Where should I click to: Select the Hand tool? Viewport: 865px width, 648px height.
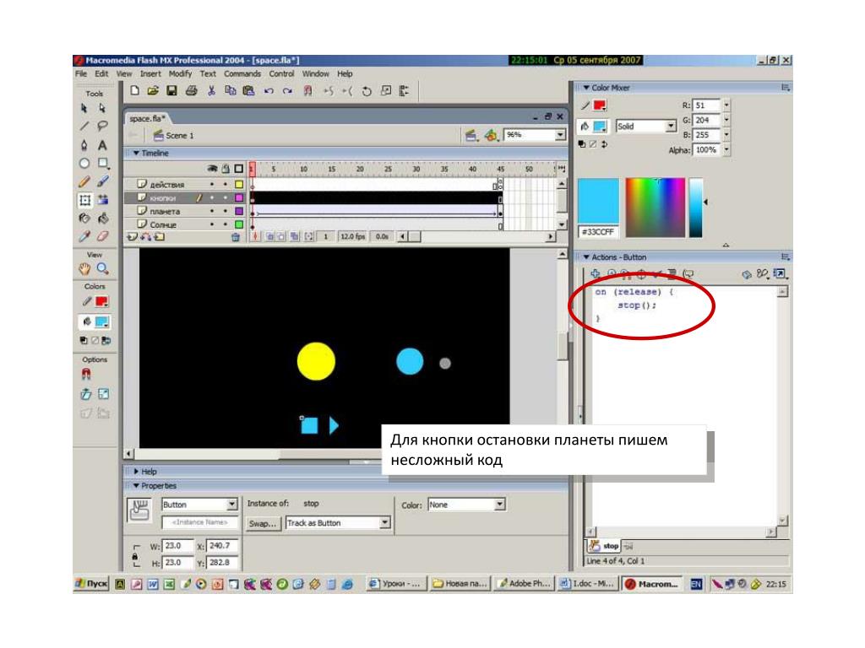(x=84, y=269)
